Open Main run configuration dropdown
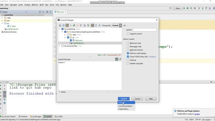The image size is (215, 121). pos(178,8)
